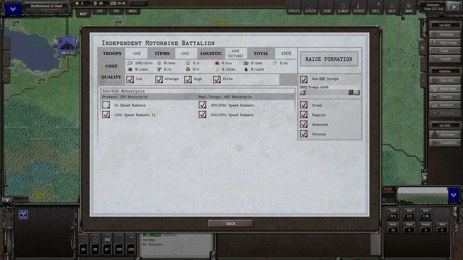Viewport: 463px width, 260px height.
Task: Enable the 0x Speed Runners produce checkbox
Action: (106, 105)
